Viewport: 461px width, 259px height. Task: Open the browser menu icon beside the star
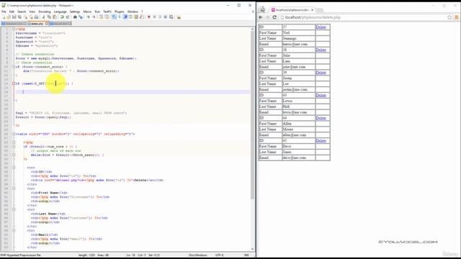click(x=457, y=17)
